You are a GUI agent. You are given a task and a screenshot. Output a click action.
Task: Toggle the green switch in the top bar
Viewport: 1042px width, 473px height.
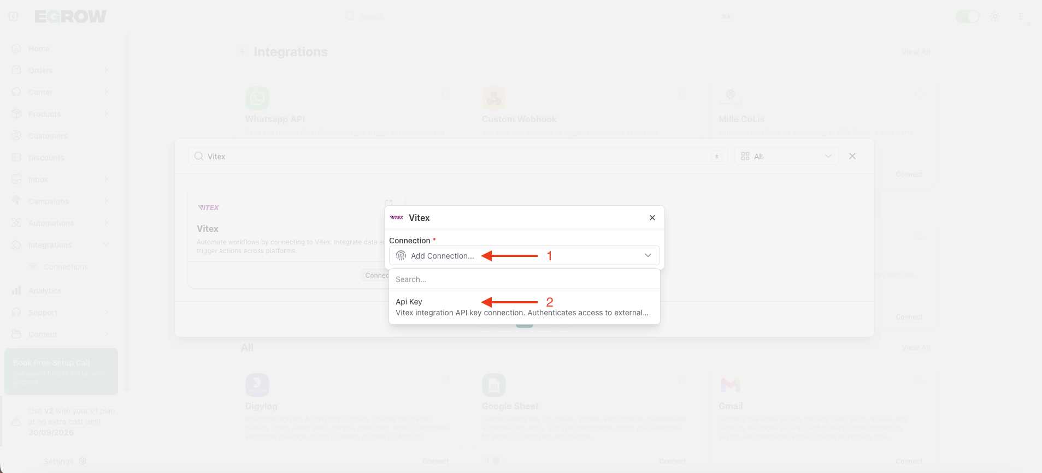coord(967,16)
